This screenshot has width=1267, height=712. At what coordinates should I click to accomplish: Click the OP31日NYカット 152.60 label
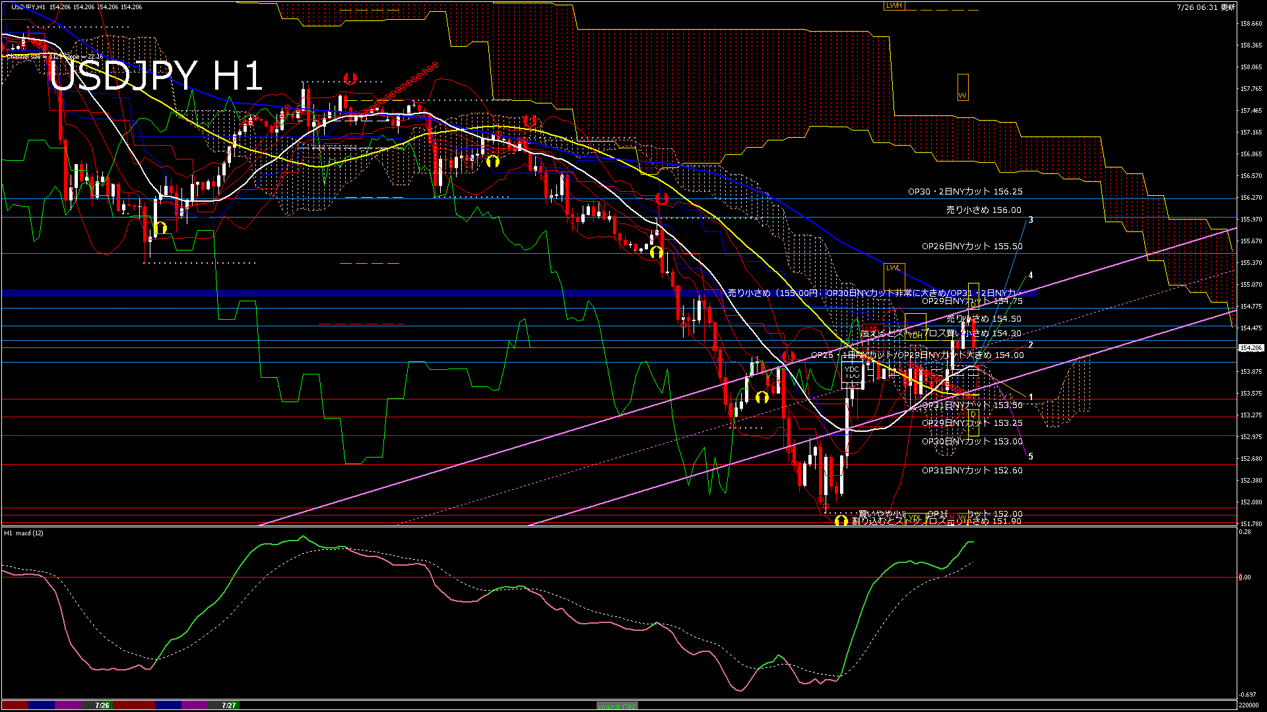point(972,471)
